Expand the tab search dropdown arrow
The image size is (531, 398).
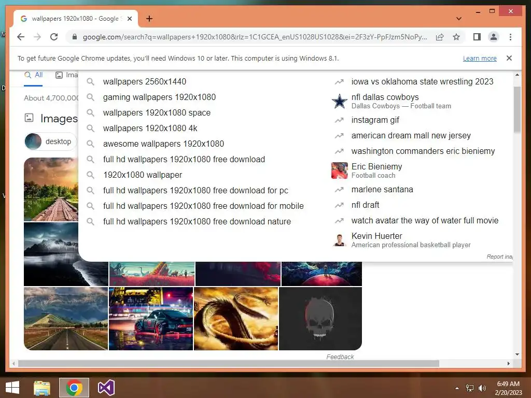click(459, 19)
